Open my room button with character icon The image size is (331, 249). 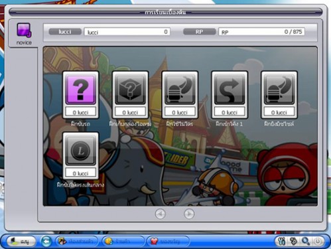tap(76, 241)
